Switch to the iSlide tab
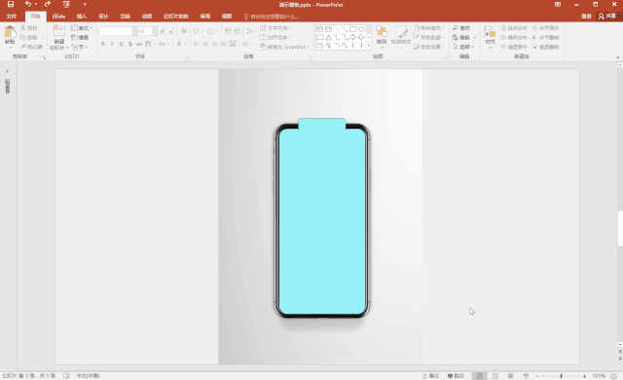The height and width of the screenshot is (380, 623). pyautogui.click(x=58, y=17)
